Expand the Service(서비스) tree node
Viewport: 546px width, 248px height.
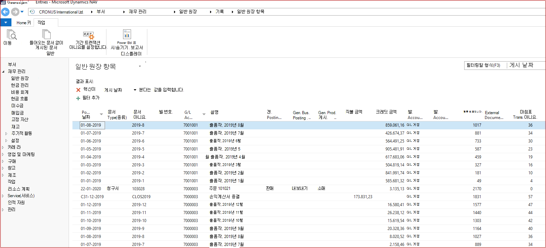[3, 196]
